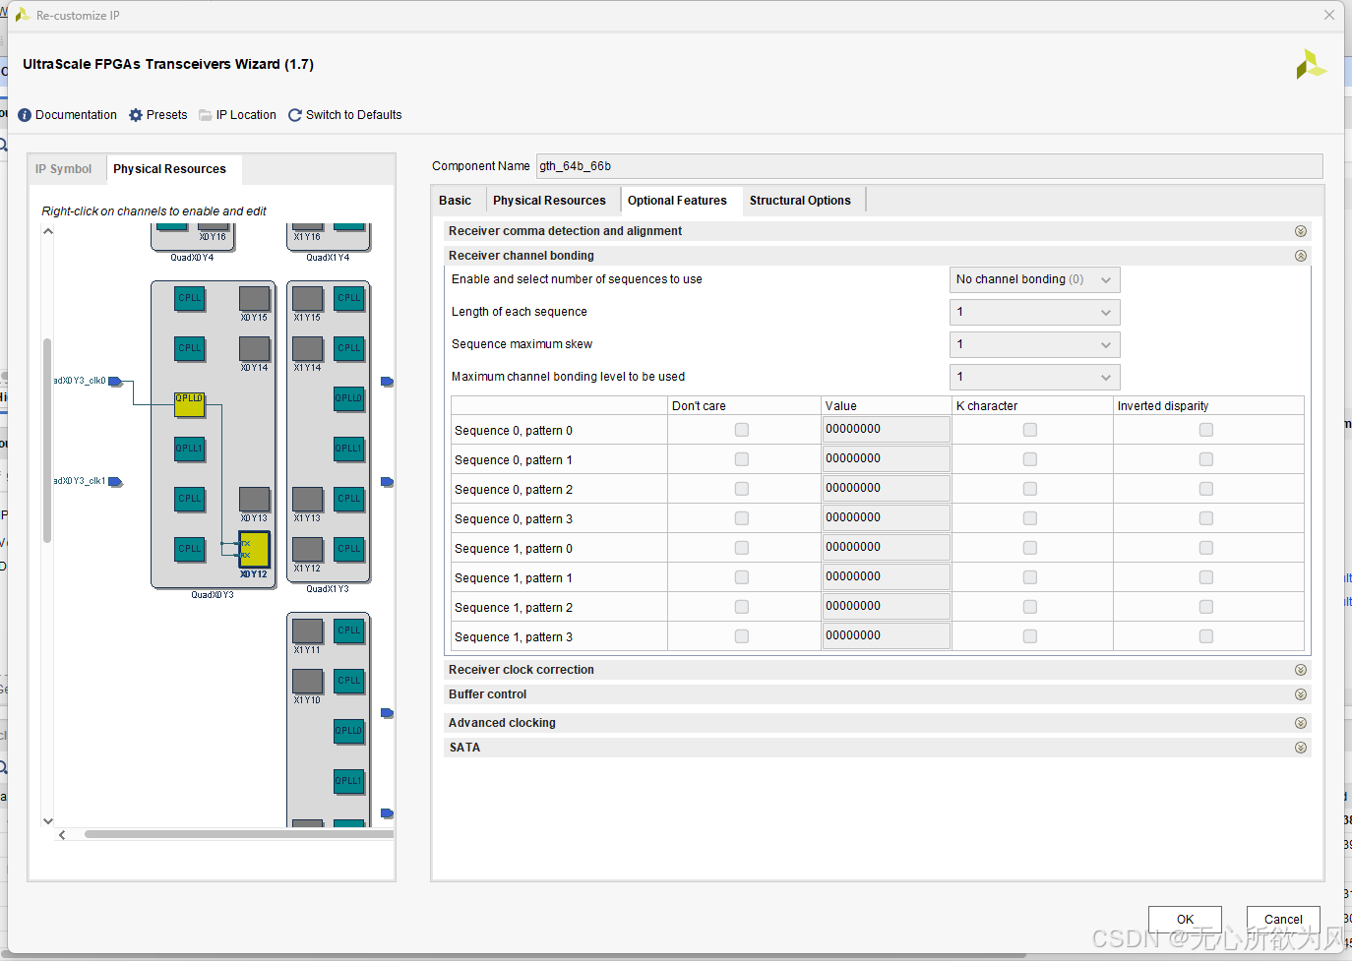The image size is (1352, 961).
Task: Click the scroll-up arrow of the diagram
Action: (x=48, y=231)
